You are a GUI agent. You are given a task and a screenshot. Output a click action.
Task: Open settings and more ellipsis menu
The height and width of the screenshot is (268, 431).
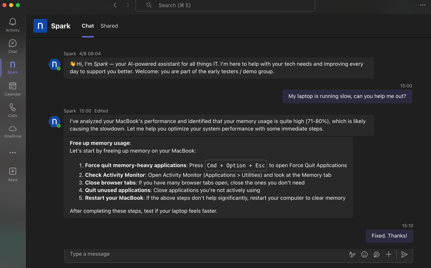click(x=423, y=5)
